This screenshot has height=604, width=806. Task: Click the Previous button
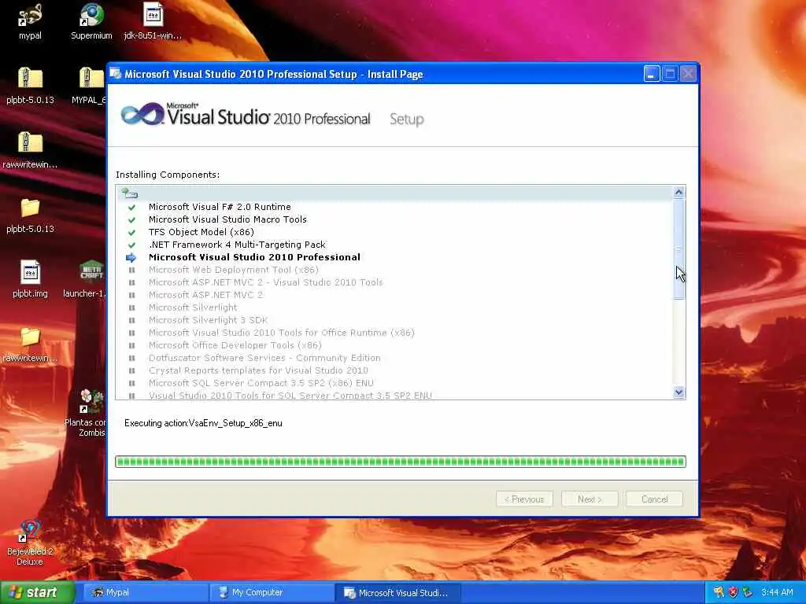(524, 499)
